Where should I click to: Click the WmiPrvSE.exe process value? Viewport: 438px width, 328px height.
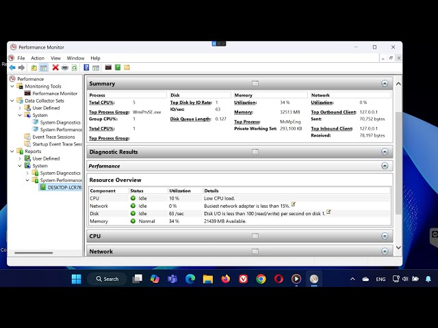(x=146, y=112)
